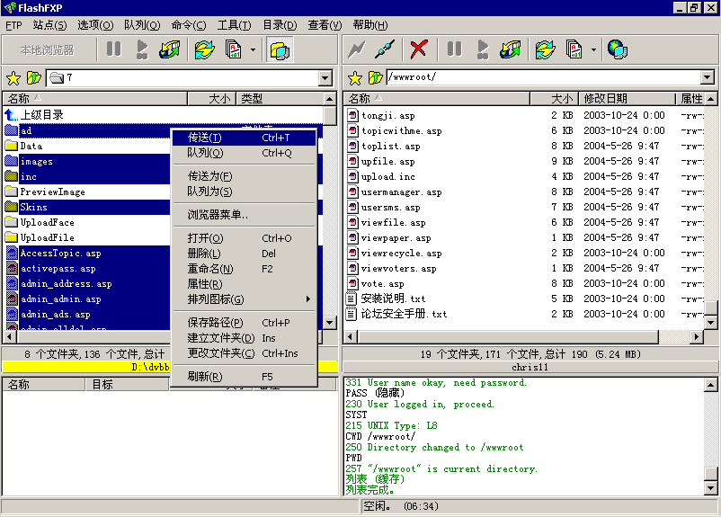Open the FTP menu
Image resolution: width=721 pixels, height=517 pixels.
(x=13, y=25)
